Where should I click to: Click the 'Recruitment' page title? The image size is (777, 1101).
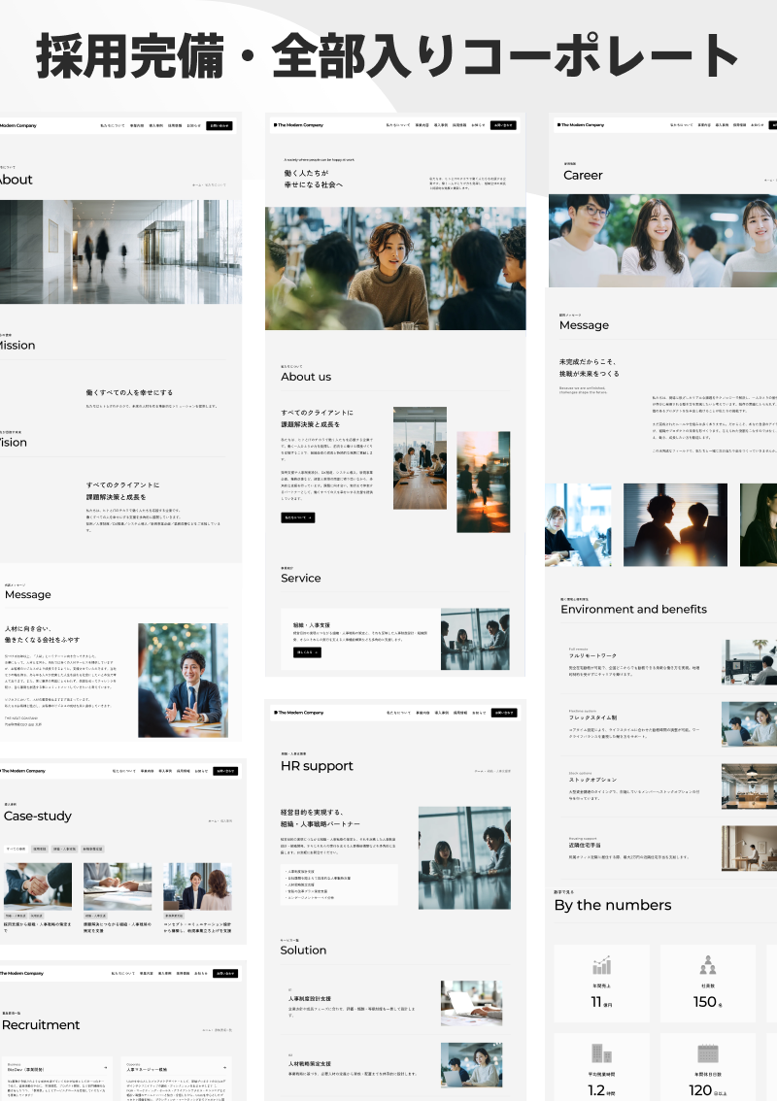point(41,1024)
